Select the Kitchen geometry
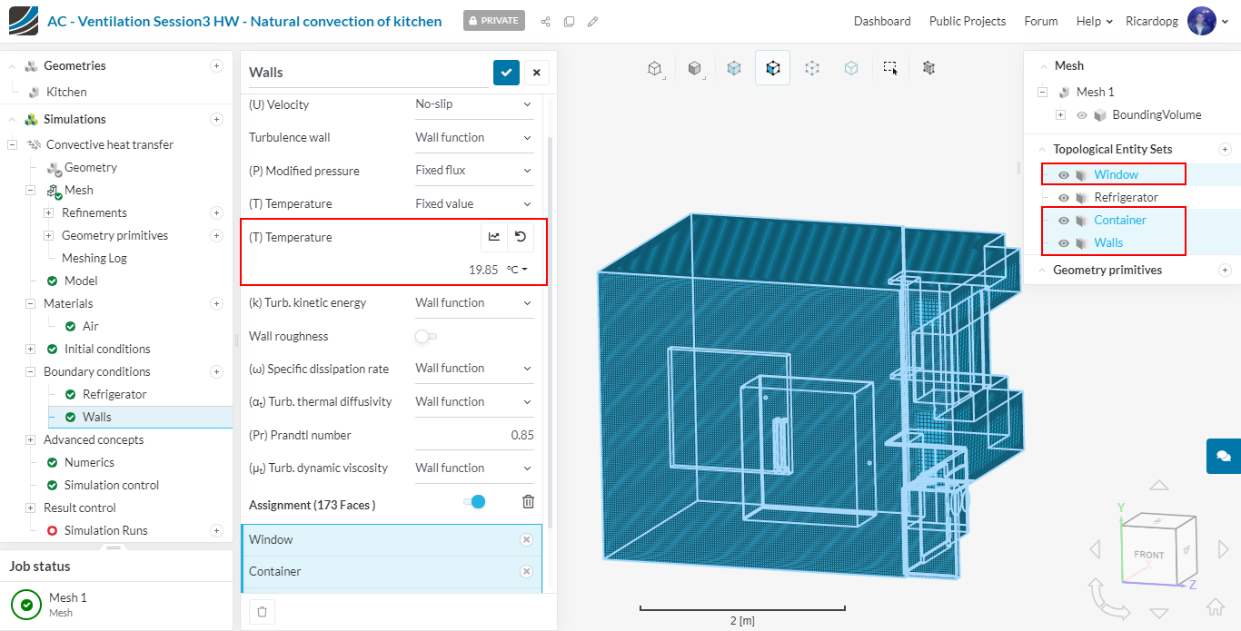 click(66, 92)
